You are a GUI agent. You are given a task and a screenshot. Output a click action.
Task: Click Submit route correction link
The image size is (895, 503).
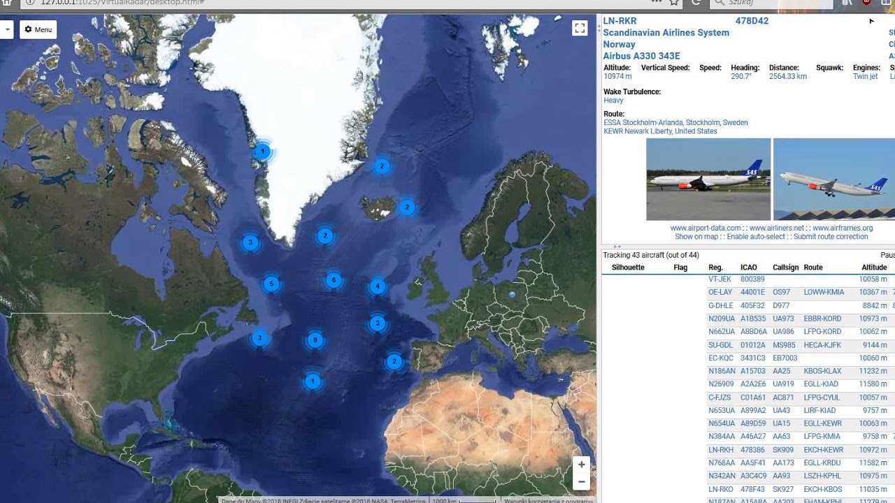[831, 237]
